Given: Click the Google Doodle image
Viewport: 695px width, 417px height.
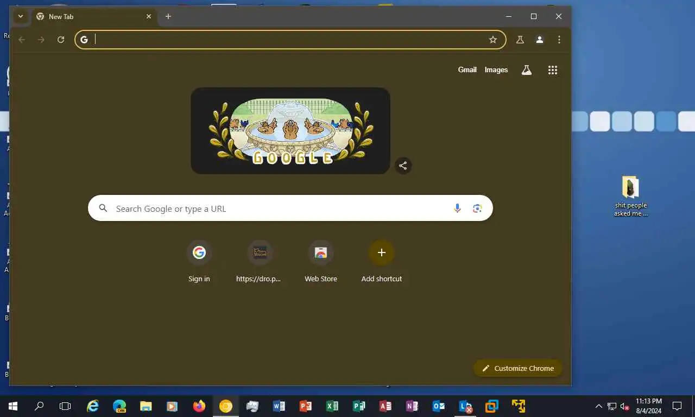Looking at the screenshot, I should pyautogui.click(x=290, y=131).
